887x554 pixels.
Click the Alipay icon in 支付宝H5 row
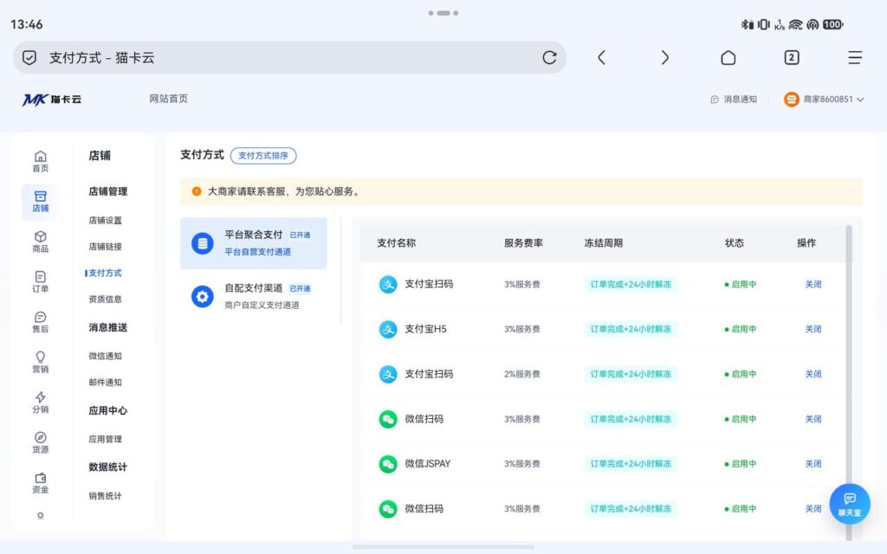click(388, 329)
